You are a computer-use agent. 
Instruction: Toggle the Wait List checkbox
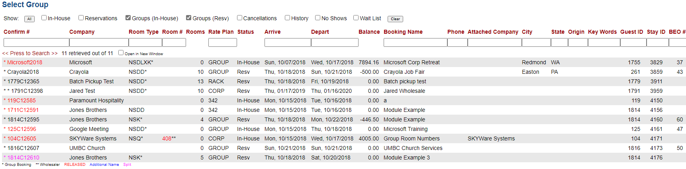(x=356, y=18)
